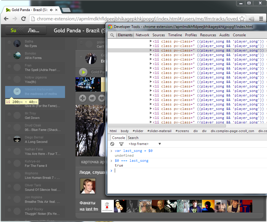Click the 'карточка ар' artist card button
Image resolution: width=267 pixels, height=222 pixels.
pyautogui.click(x=93, y=162)
